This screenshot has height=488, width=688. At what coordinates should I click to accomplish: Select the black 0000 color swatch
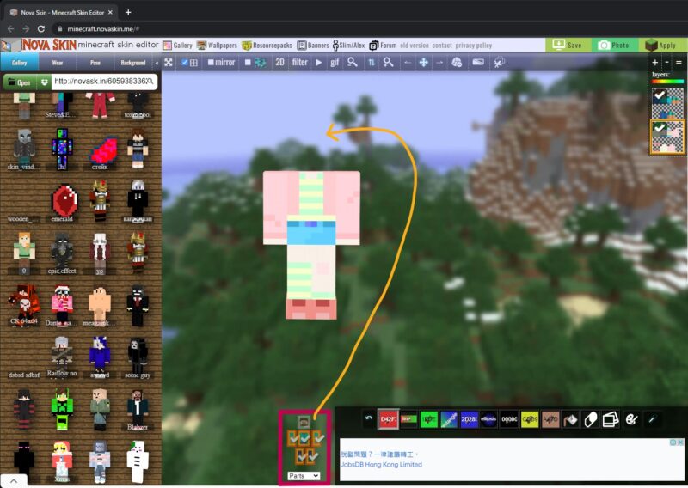tap(509, 419)
